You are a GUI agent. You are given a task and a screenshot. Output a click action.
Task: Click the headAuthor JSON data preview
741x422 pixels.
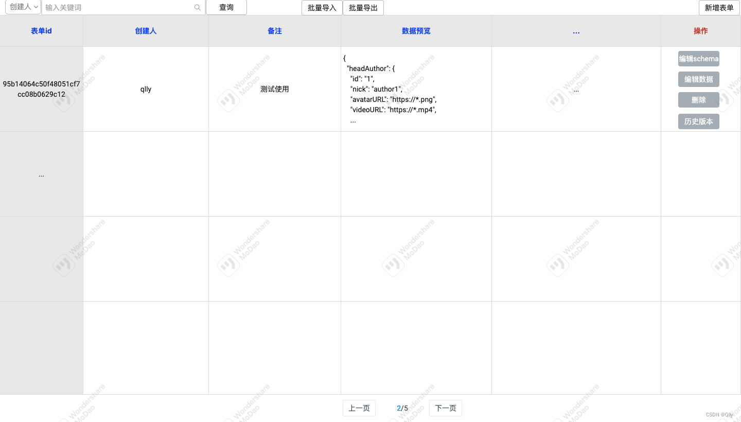pyautogui.click(x=416, y=89)
